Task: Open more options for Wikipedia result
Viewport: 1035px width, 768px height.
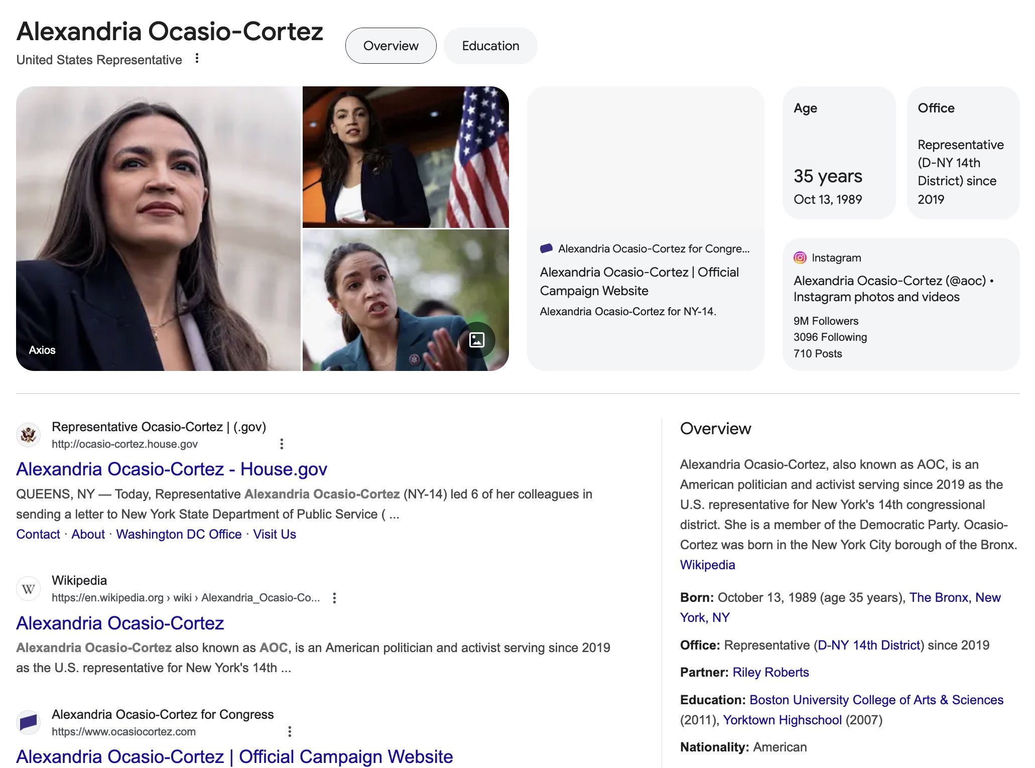Action: [334, 597]
